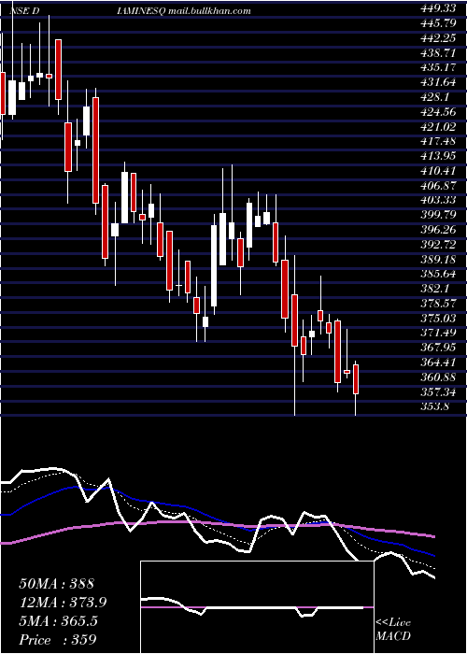Click the 417.48 price axis label

[440, 141]
